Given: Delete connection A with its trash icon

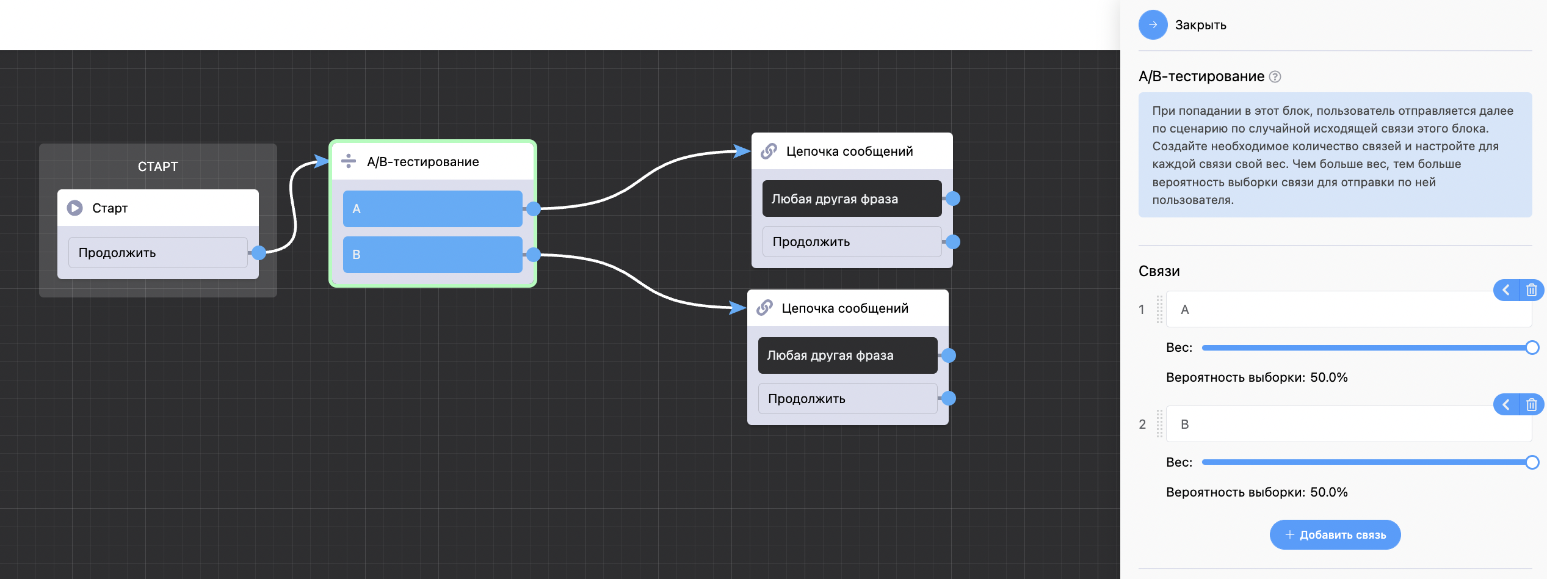Looking at the screenshot, I should 1531,290.
